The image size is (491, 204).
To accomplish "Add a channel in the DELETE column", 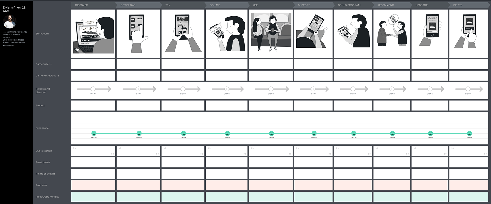I will 468,89.
